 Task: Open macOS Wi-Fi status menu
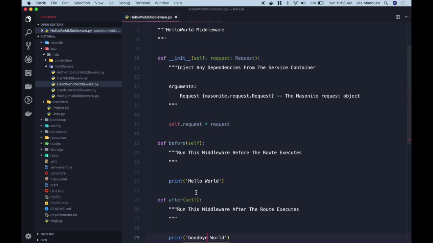pos(295,3)
